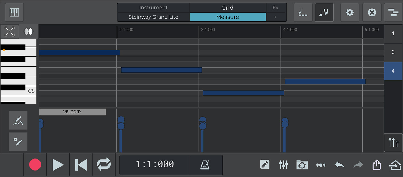Select the draw automation pencil tool
The height and width of the screenshot is (177, 403).
18,120
